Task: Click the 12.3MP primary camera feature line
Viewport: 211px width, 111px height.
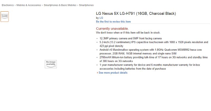Action: click(x=131, y=38)
